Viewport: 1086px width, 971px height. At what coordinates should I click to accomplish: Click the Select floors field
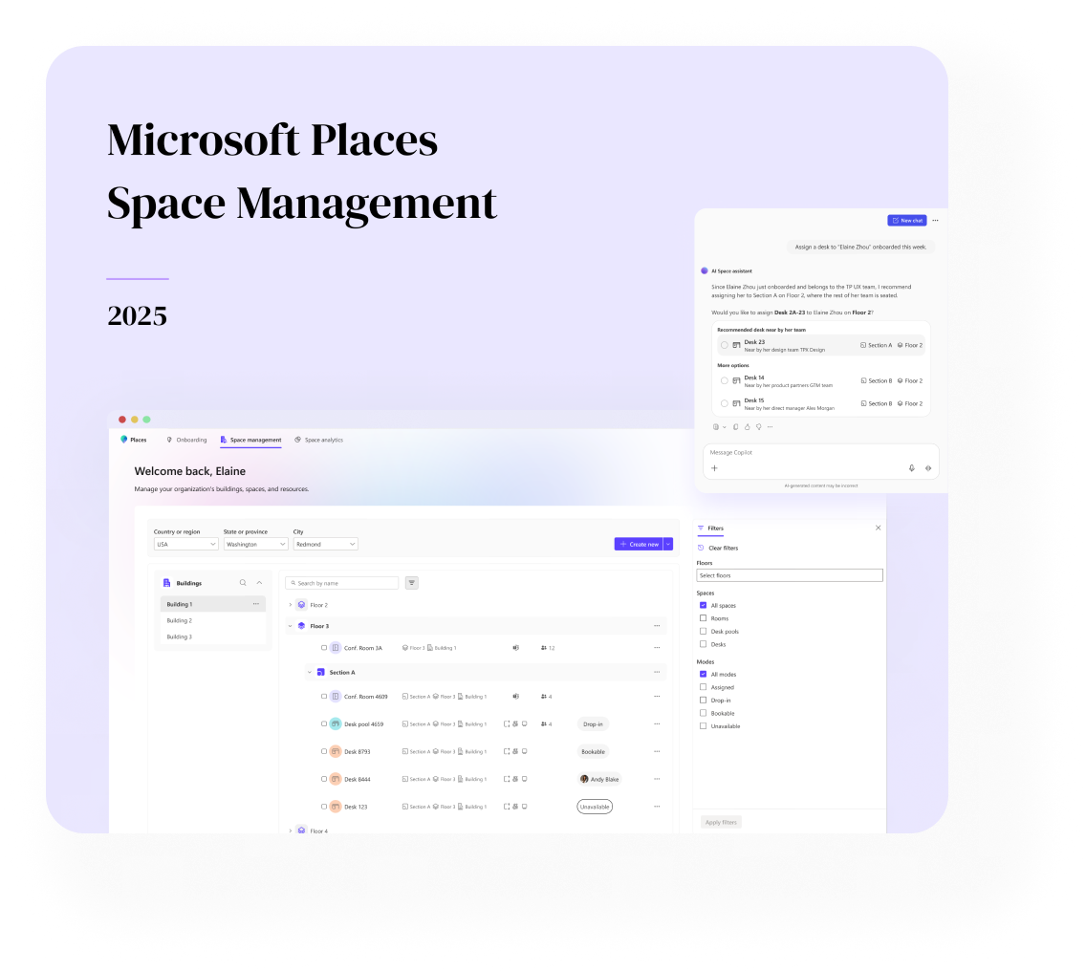coord(790,575)
